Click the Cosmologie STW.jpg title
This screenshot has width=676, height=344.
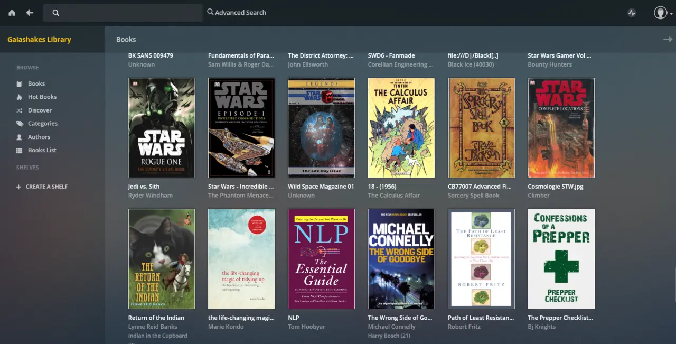(x=556, y=187)
